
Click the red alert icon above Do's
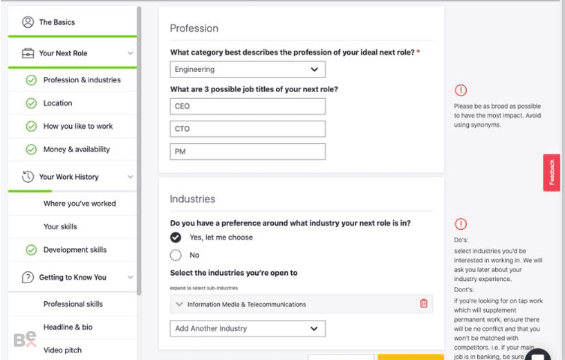461,224
